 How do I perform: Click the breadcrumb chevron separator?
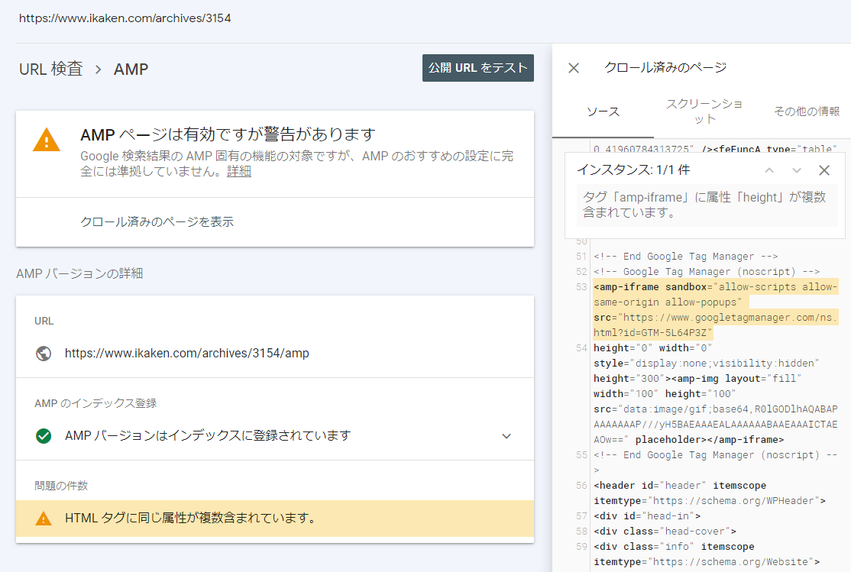[99, 69]
